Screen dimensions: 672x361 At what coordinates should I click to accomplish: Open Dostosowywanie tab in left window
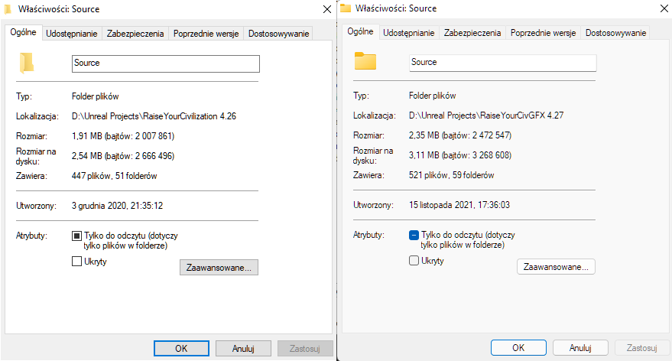tap(278, 34)
